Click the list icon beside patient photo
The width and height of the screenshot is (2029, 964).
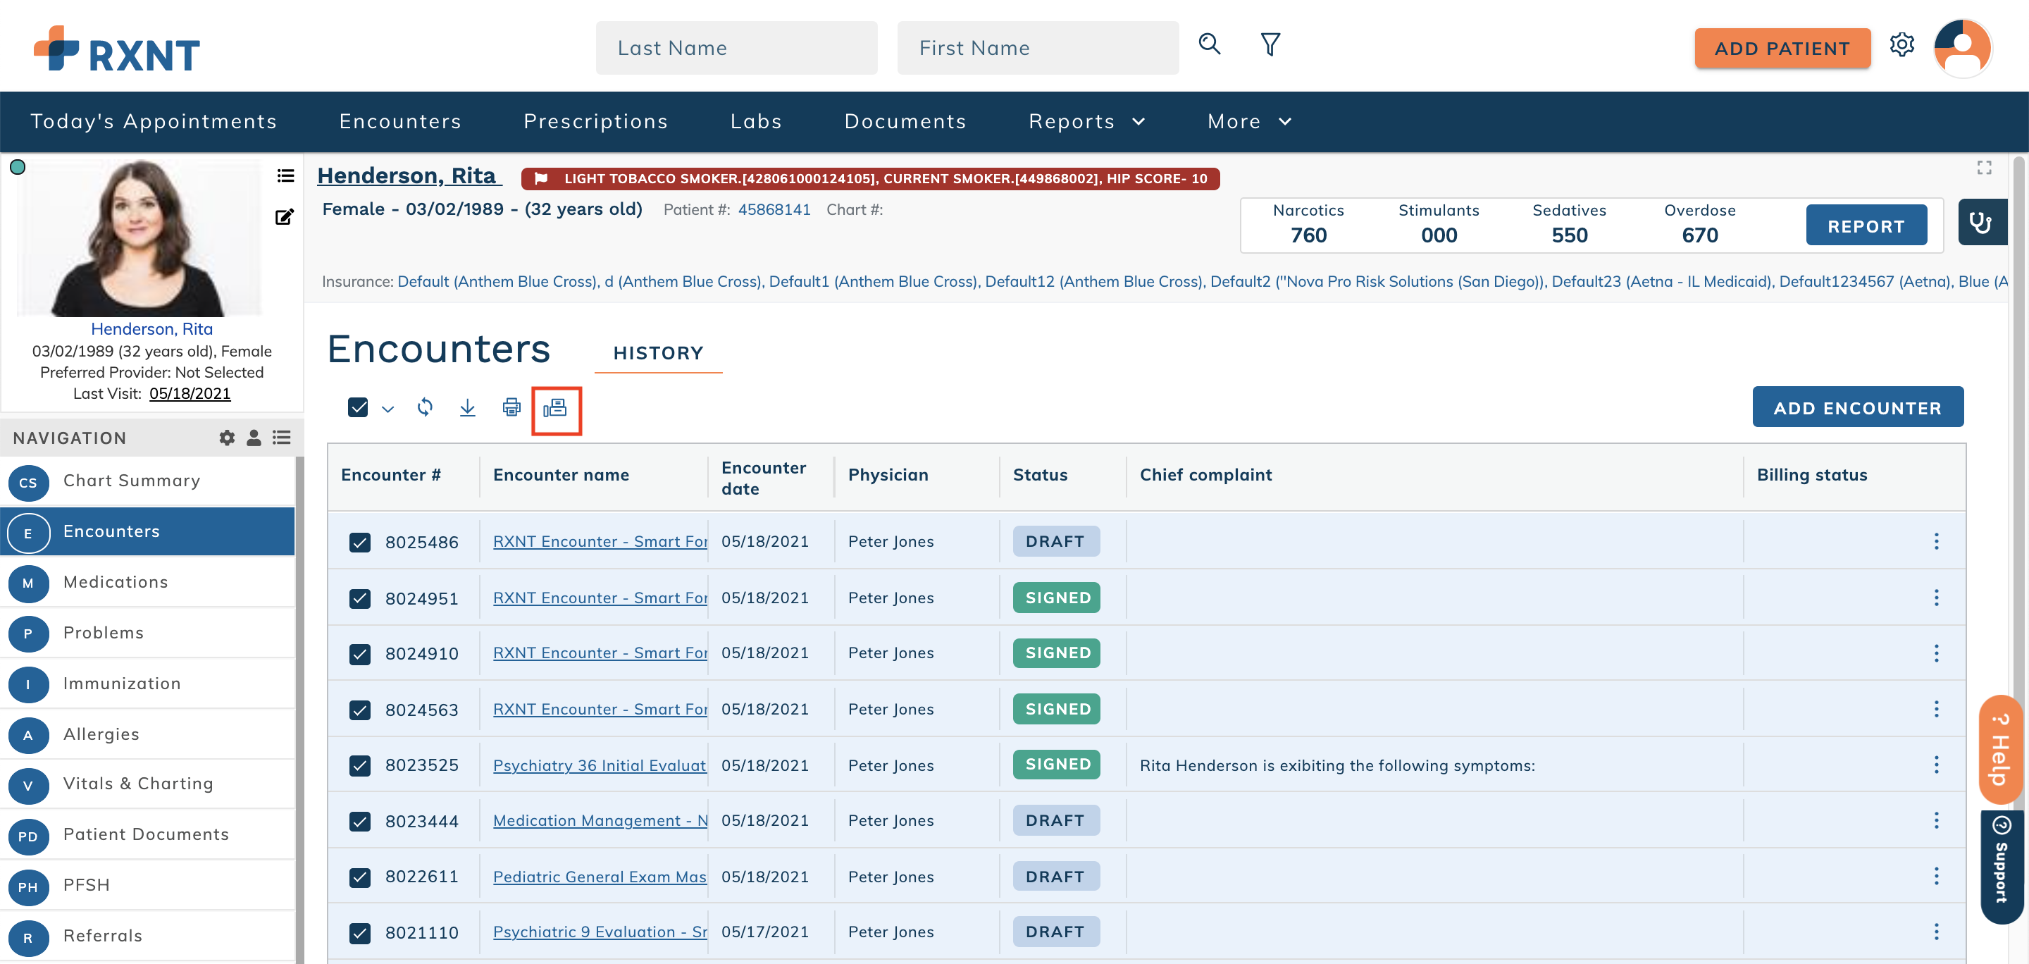click(285, 175)
